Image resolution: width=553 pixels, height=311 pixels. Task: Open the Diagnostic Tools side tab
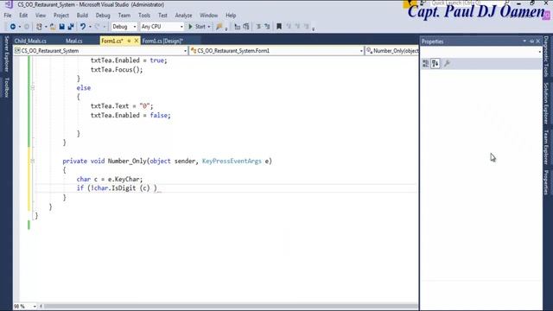pyautogui.click(x=546, y=56)
